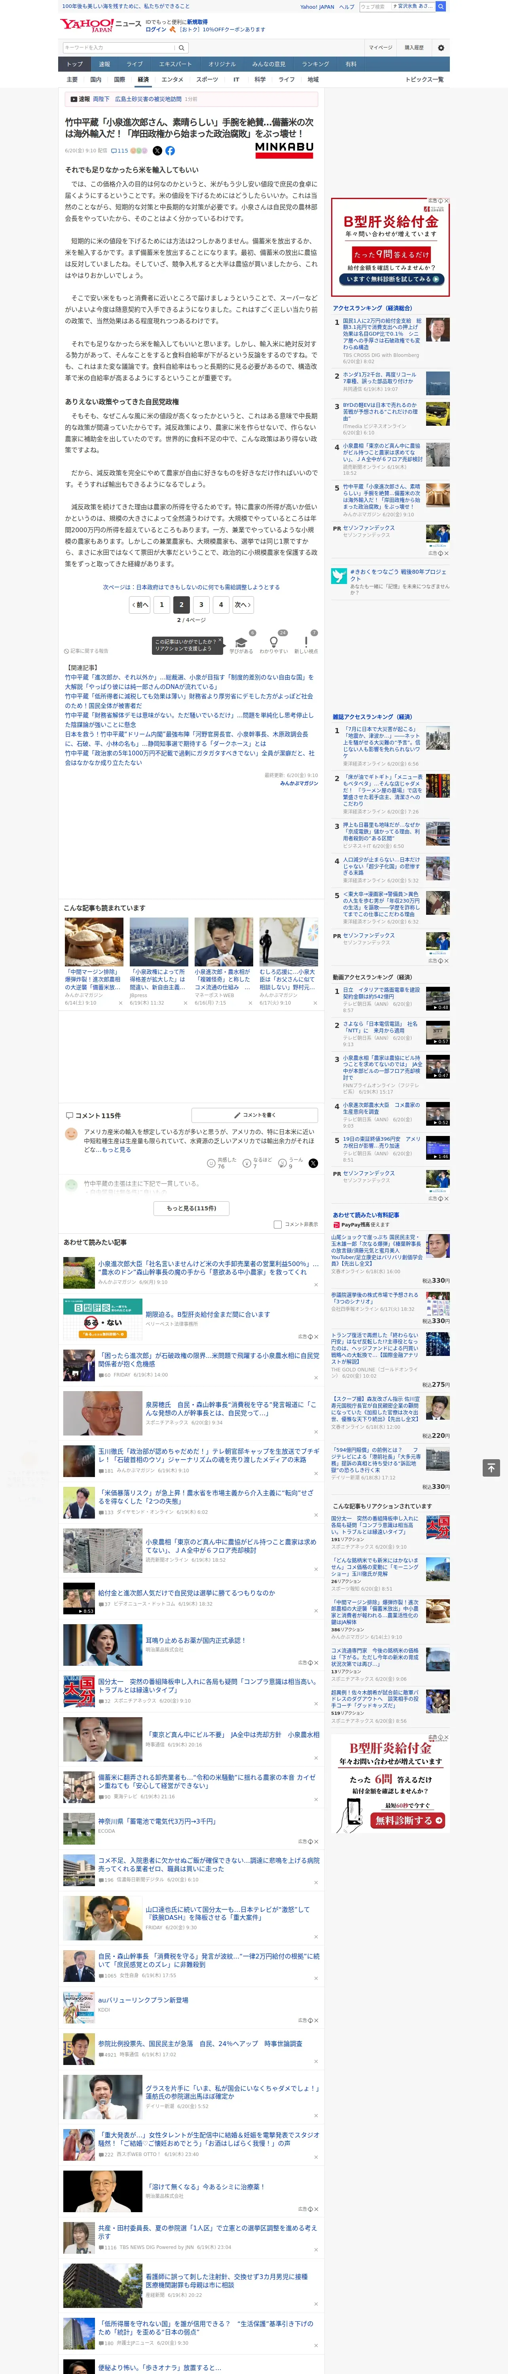
Task: Open the ライブ tab in the main navigation
Action: (x=135, y=64)
